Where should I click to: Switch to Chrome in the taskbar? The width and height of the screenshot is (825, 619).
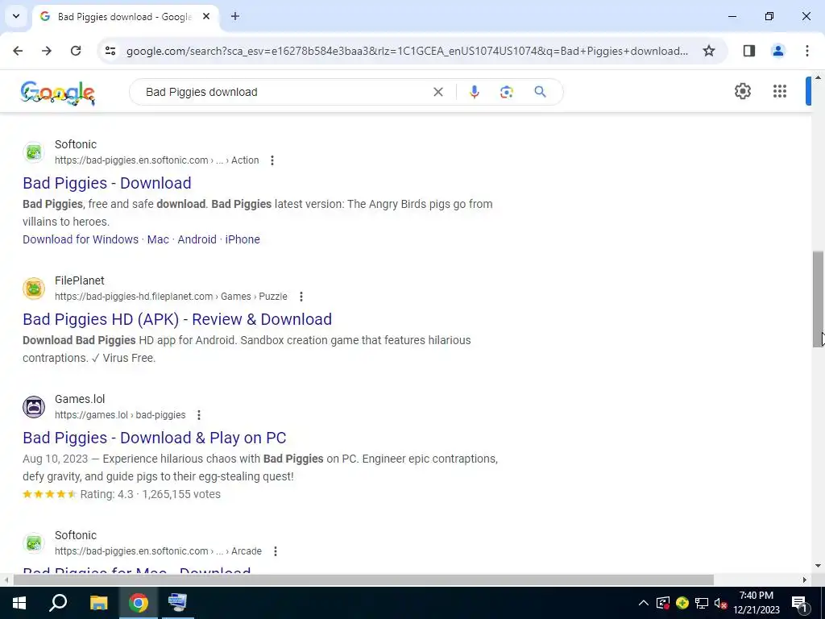tap(139, 603)
